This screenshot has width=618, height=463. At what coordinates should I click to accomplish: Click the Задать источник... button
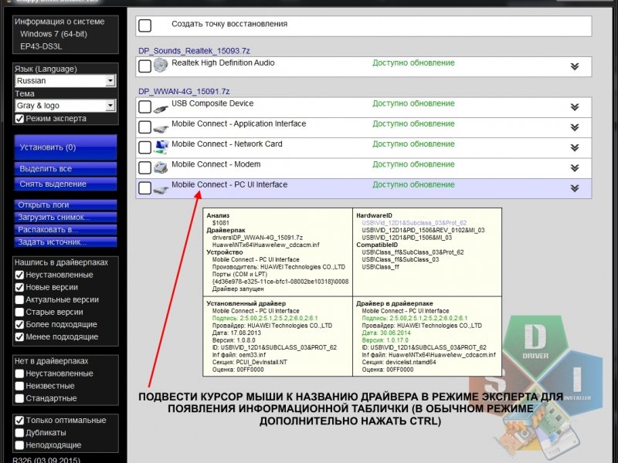pos(66,242)
